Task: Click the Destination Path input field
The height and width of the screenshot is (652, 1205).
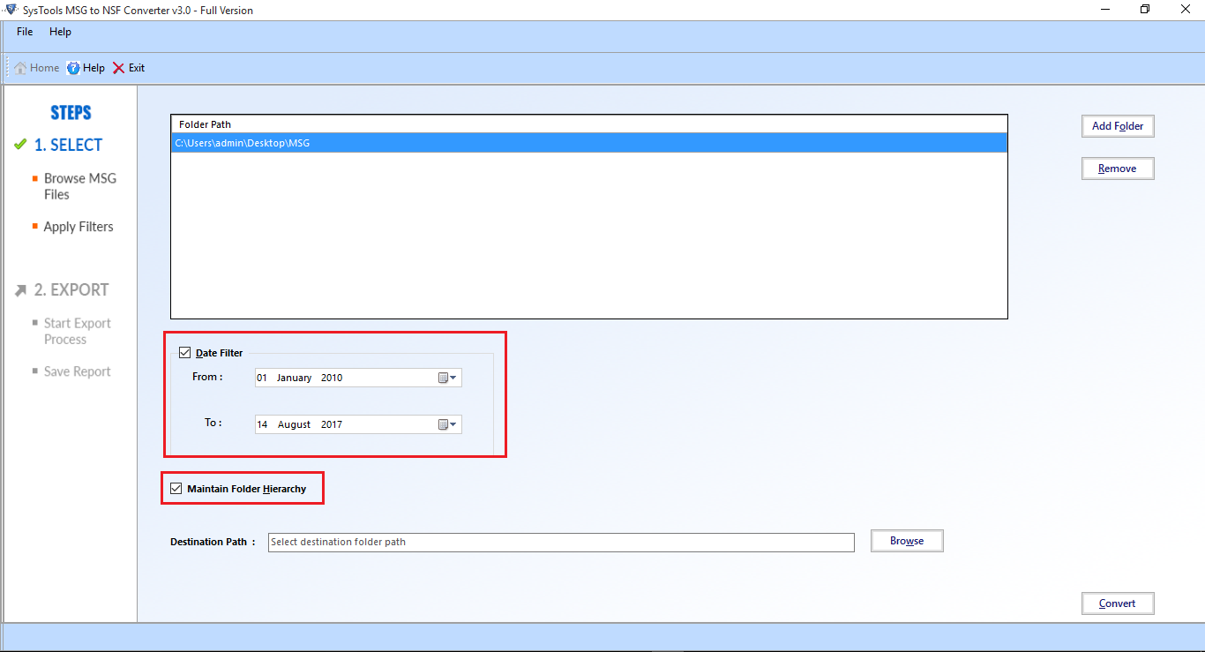Action: 561,542
